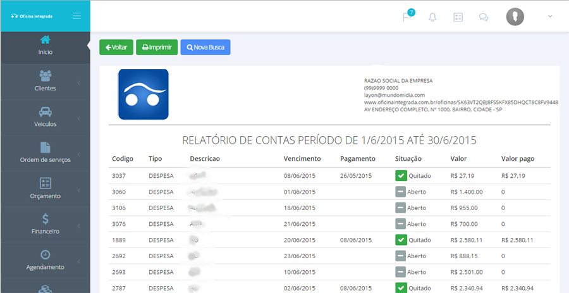Select code cell 3037

119,176
